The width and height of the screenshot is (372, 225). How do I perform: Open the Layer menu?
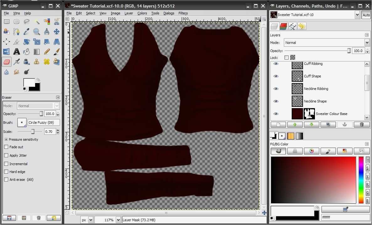point(129,13)
